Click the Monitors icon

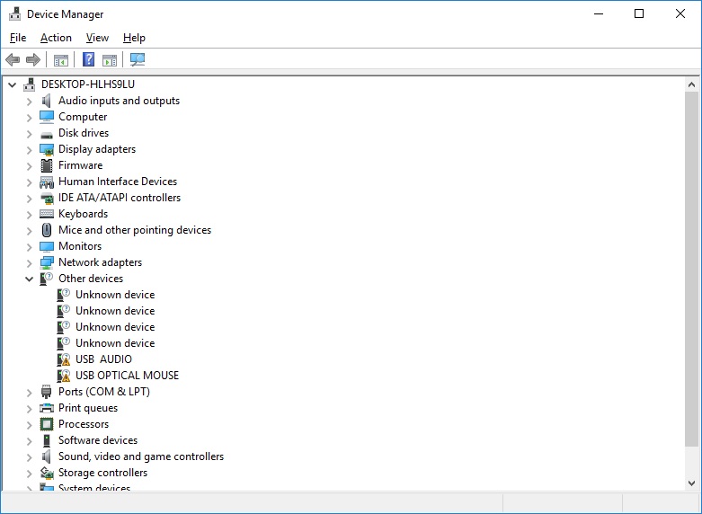point(47,246)
